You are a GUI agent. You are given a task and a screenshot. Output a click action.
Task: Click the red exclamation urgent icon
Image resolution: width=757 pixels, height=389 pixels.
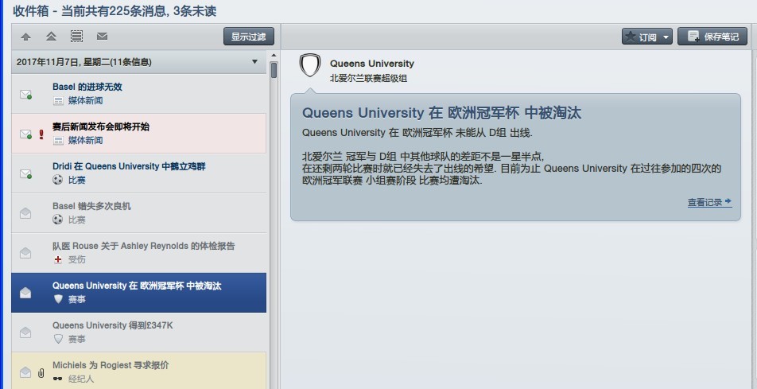coord(41,134)
